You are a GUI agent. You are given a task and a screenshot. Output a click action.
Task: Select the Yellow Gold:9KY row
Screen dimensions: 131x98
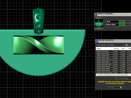pos(113,51)
